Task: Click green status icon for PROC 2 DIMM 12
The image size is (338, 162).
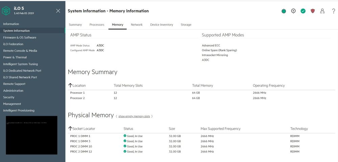Action: [125, 151]
